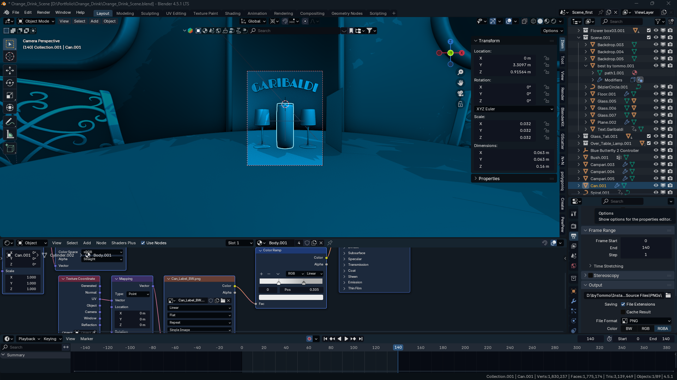The image size is (677, 380).
Task: Open XYZ Euler rotation mode dropdown
Action: 514,109
